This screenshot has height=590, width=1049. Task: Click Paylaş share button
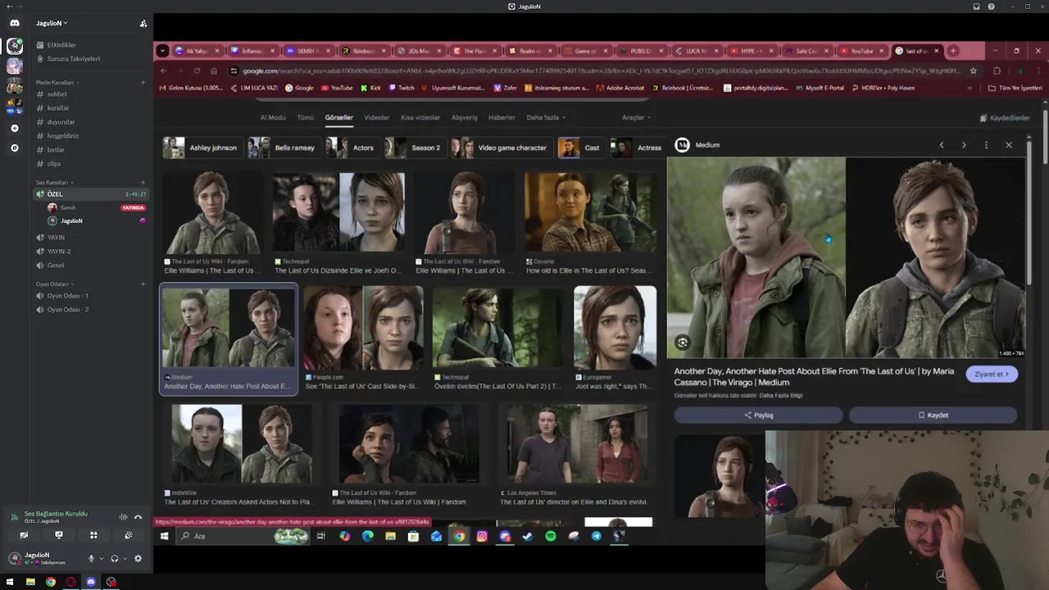click(758, 415)
